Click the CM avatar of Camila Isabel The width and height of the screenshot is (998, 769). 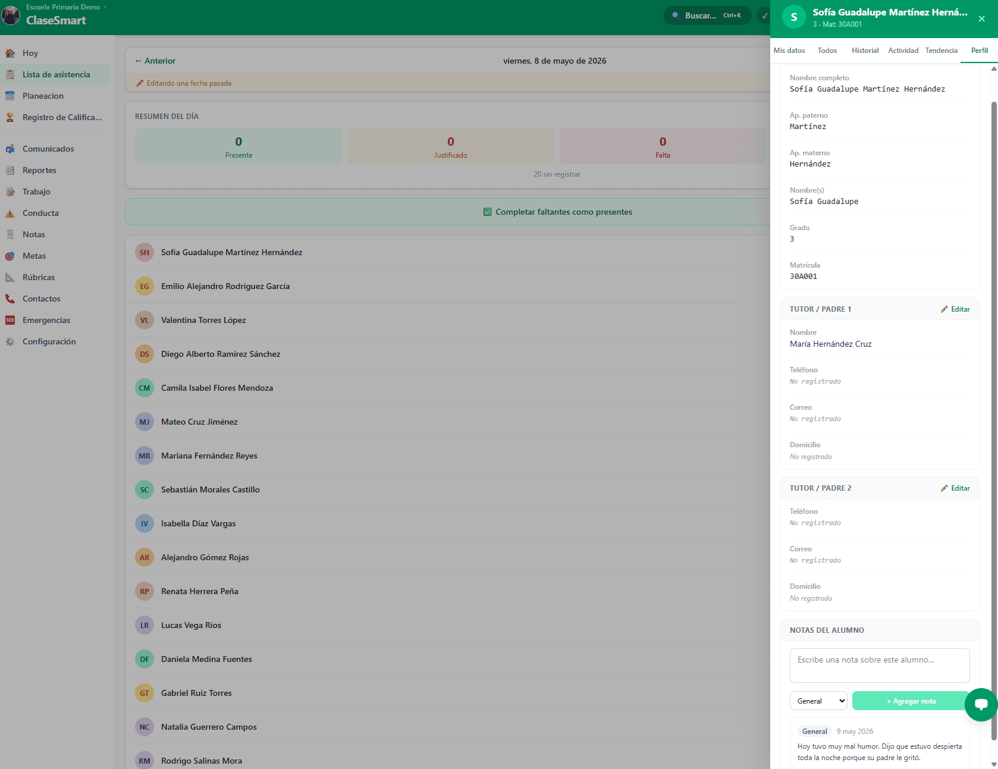pos(145,388)
